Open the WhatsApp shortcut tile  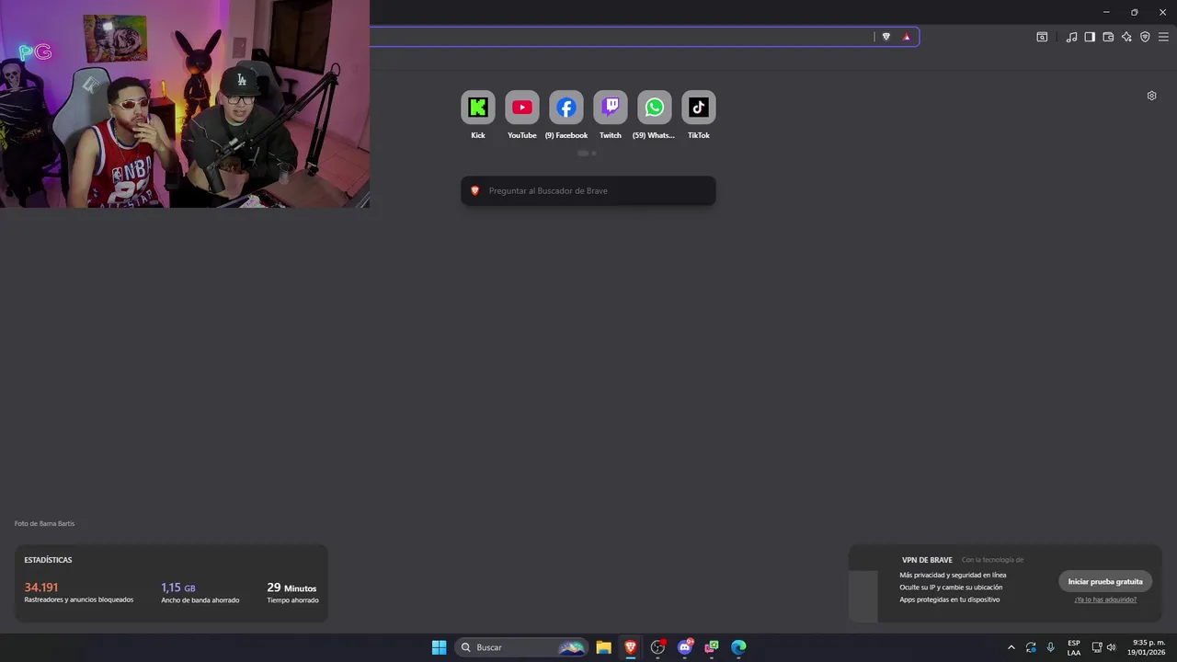pos(655,108)
